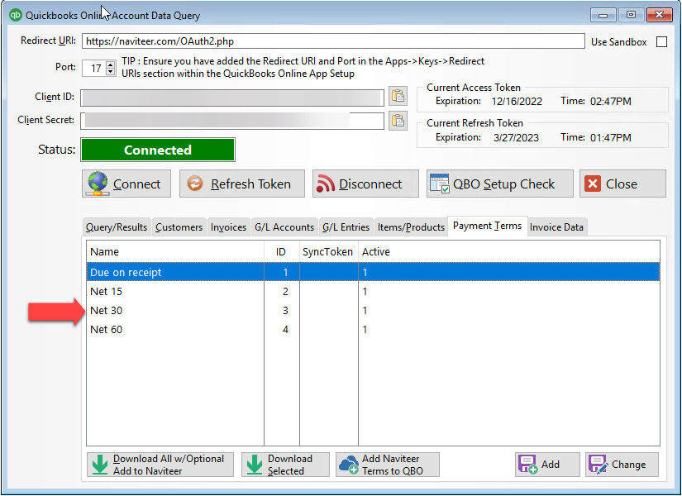Open the G/L Accounts tab
This screenshot has height=496, width=682.
pos(284,227)
